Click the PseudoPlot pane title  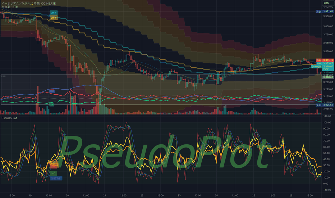(9, 118)
